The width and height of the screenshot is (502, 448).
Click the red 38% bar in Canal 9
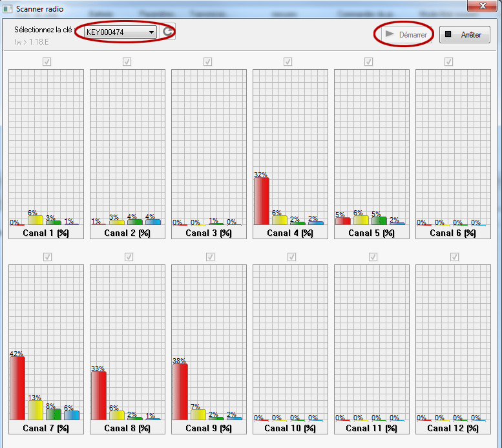[x=180, y=391]
